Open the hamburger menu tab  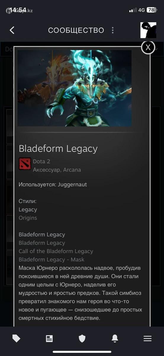(x=147, y=338)
